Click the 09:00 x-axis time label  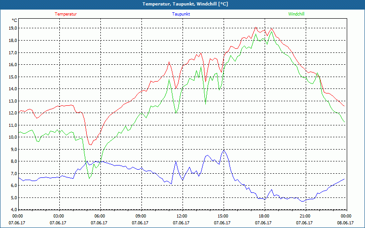(x=141, y=216)
